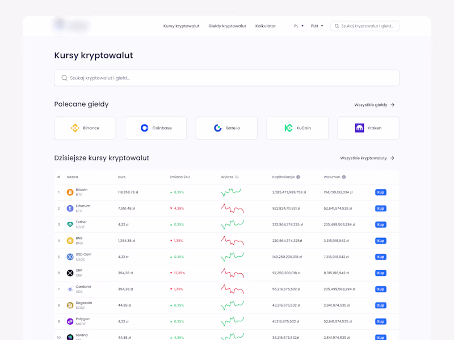Image resolution: width=454 pixels, height=340 pixels.
Task: Click Bitcoin capitalization 2,285,473,989,758 zł
Action: (289, 192)
